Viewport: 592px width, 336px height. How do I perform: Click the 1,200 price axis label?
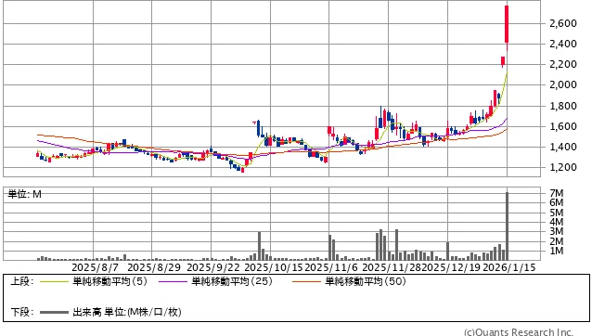point(563,167)
